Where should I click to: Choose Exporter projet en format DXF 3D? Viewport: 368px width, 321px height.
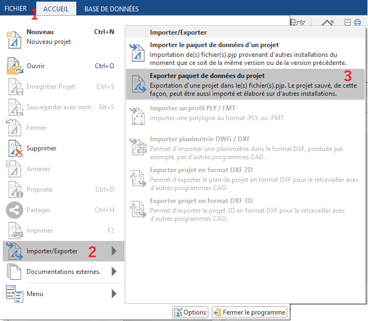[x=246, y=209]
